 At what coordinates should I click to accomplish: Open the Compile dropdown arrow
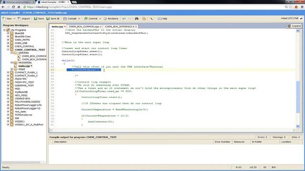click(x=79, y=19)
